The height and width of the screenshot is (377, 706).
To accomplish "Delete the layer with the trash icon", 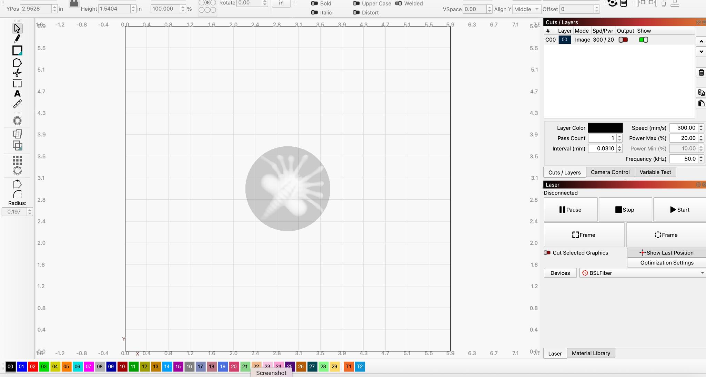I will [x=701, y=72].
